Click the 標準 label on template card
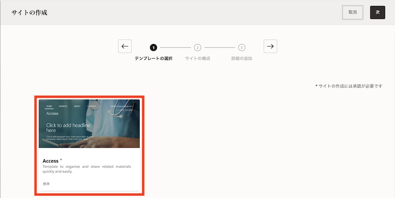The image size is (395, 198). (x=46, y=184)
